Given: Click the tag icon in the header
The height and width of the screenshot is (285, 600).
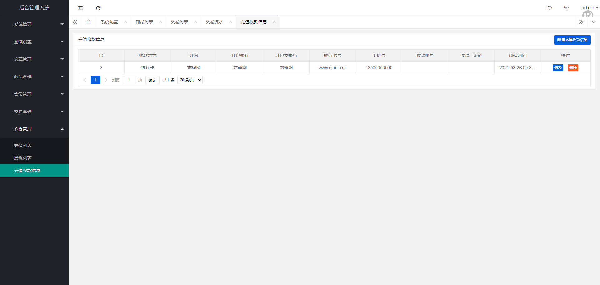Looking at the screenshot, I should point(567,8).
